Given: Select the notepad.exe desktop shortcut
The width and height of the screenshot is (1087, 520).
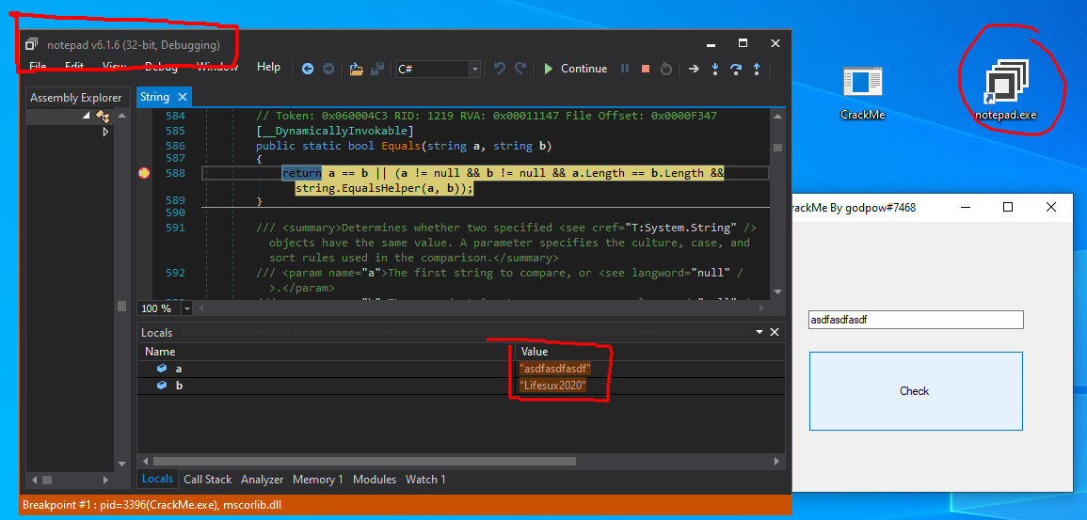Looking at the screenshot, I should [1005, 90].
